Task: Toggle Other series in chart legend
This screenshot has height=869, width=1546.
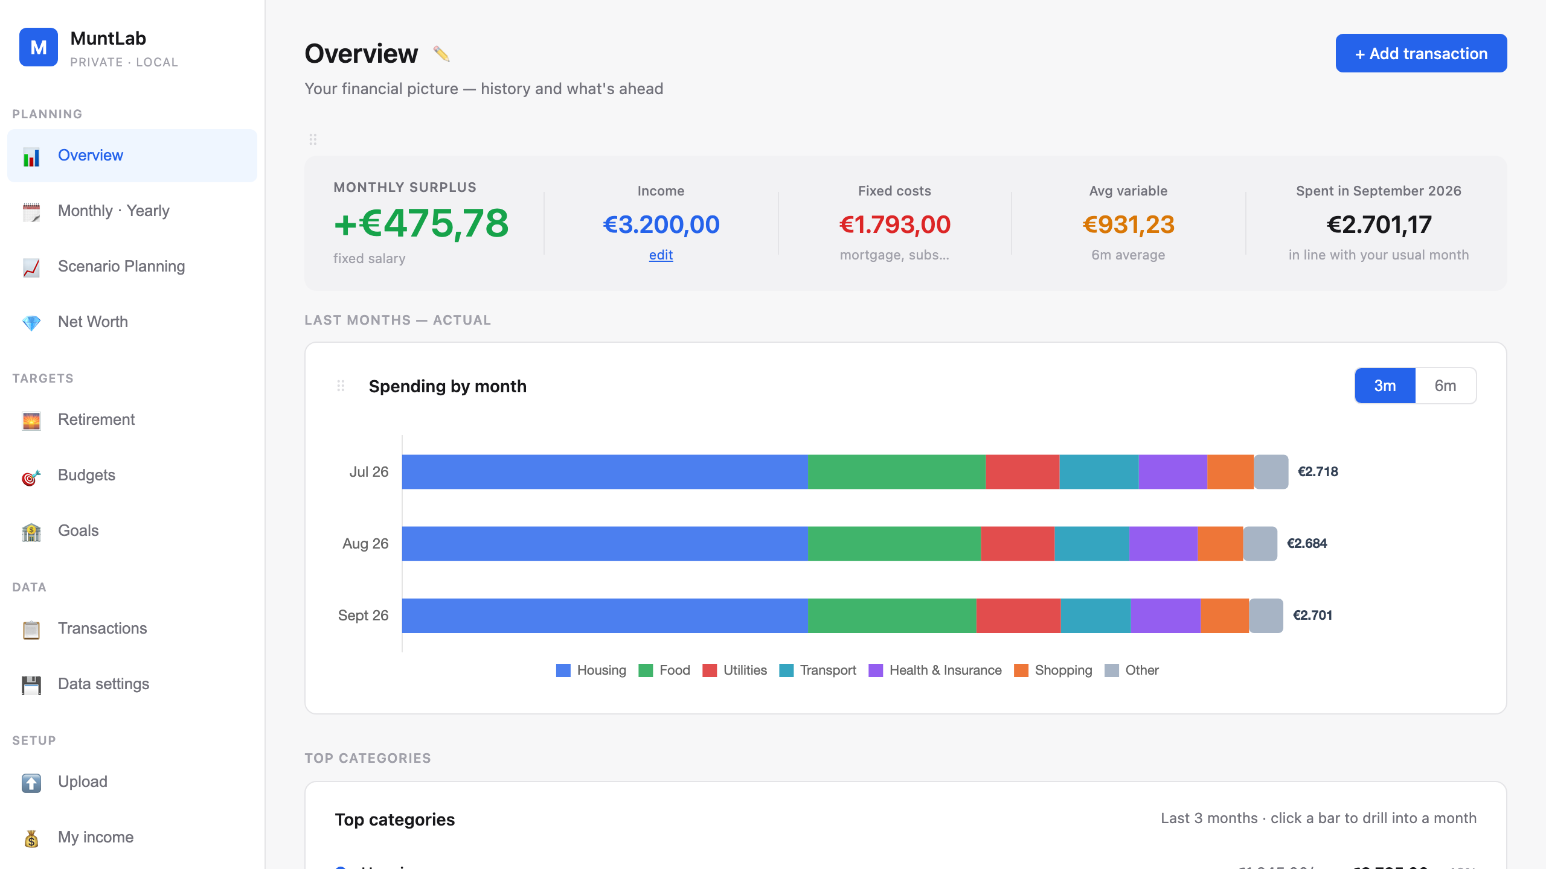Action: 1131,670
